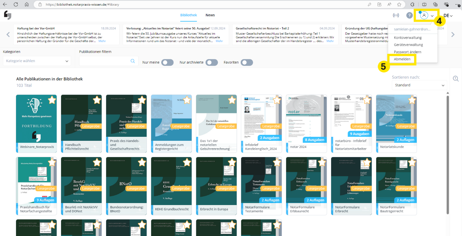Choose Passwort ändern in account menu
Viewport: 462px width, 236px height.
coord(407,52)
